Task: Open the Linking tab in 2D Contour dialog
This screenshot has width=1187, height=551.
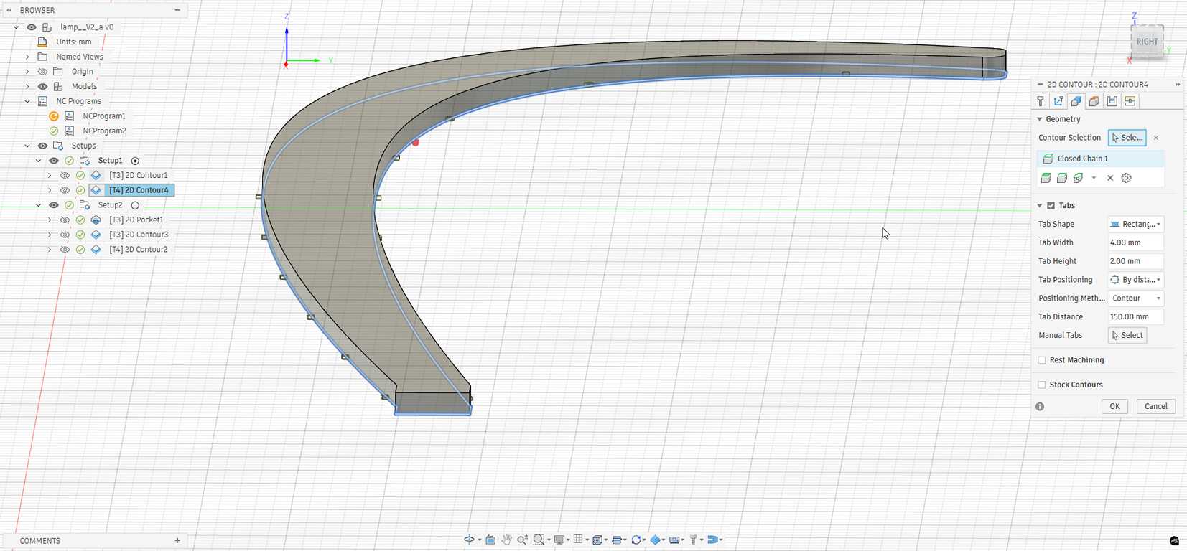Action: click(x=1130, y=101)
